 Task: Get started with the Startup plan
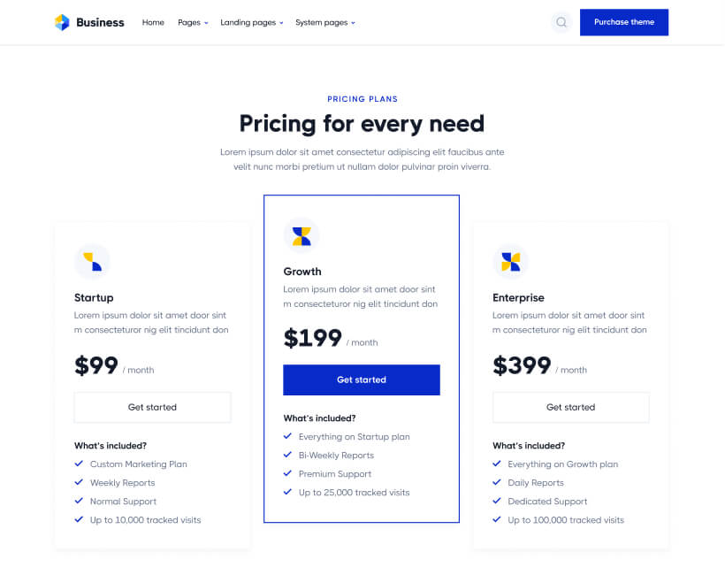click(152, 407)
